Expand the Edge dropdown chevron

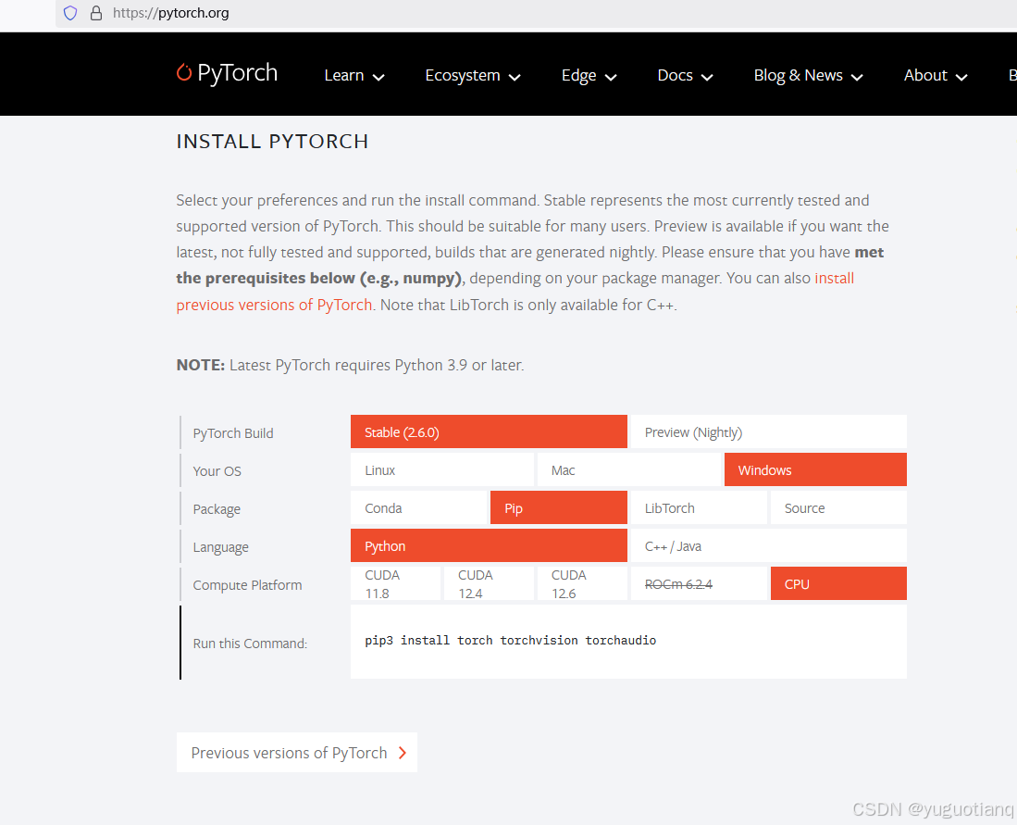(611, 77)
